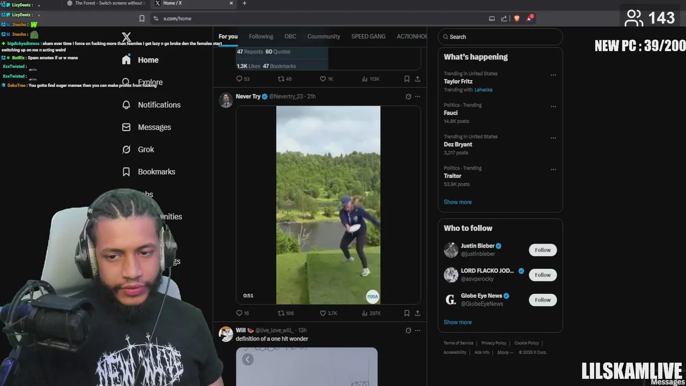686x386 pixels.
Task: Switch to the SPEED GANG tab
Action: point(368,36)
